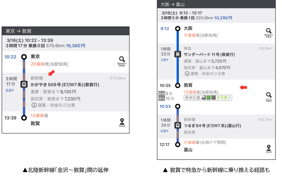Tap departure time 10:22 at 東京
This screenshot has height=176, width=282.
pos(10,57)
